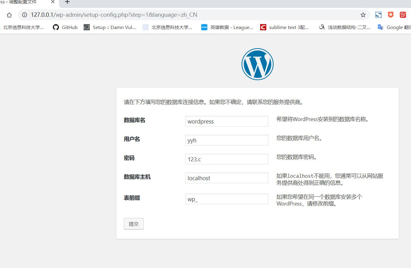The image size is (411, 268).
Task: Open the GitHub bookmark
Action: point(70,27)
